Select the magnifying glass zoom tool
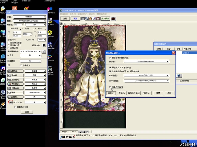 coord(86,19)
